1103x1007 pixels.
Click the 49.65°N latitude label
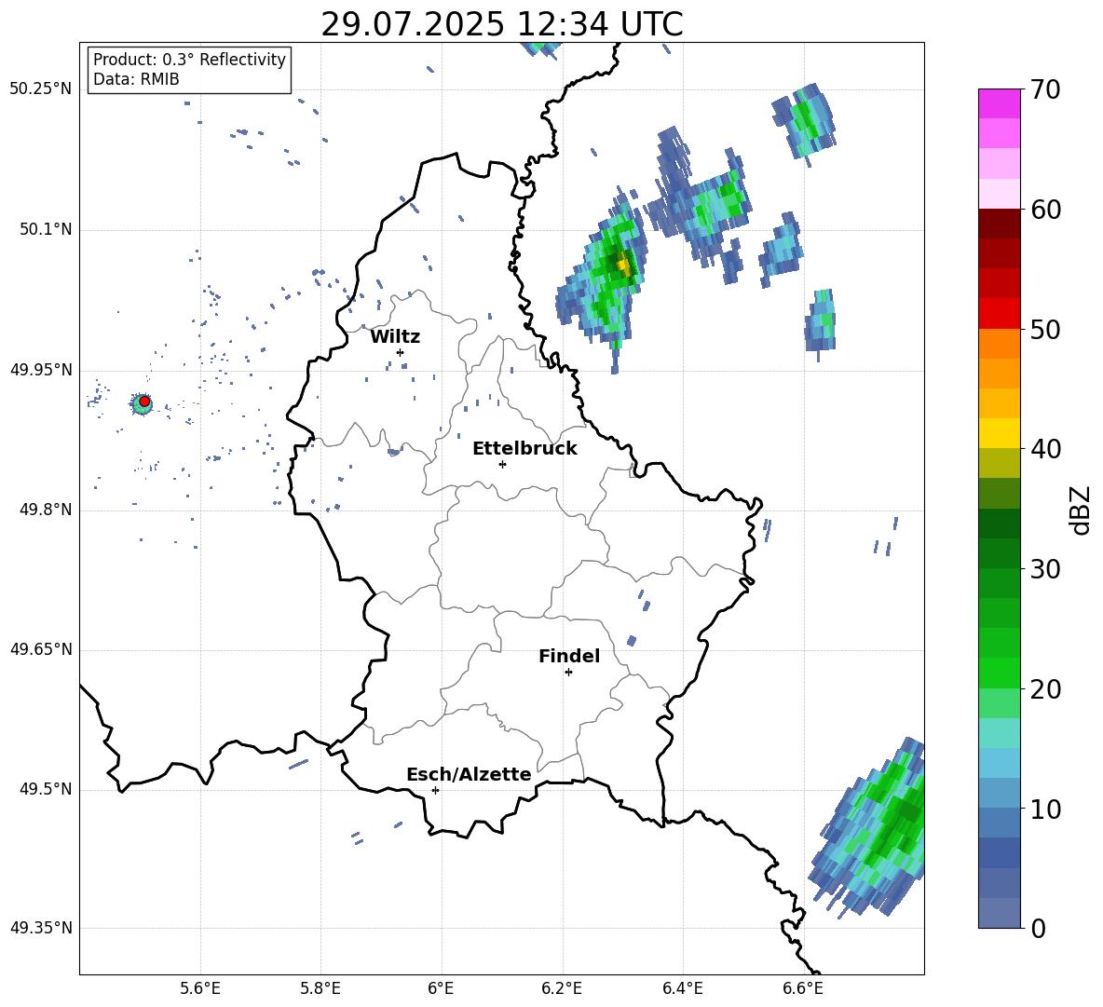(x=41, y=649)
